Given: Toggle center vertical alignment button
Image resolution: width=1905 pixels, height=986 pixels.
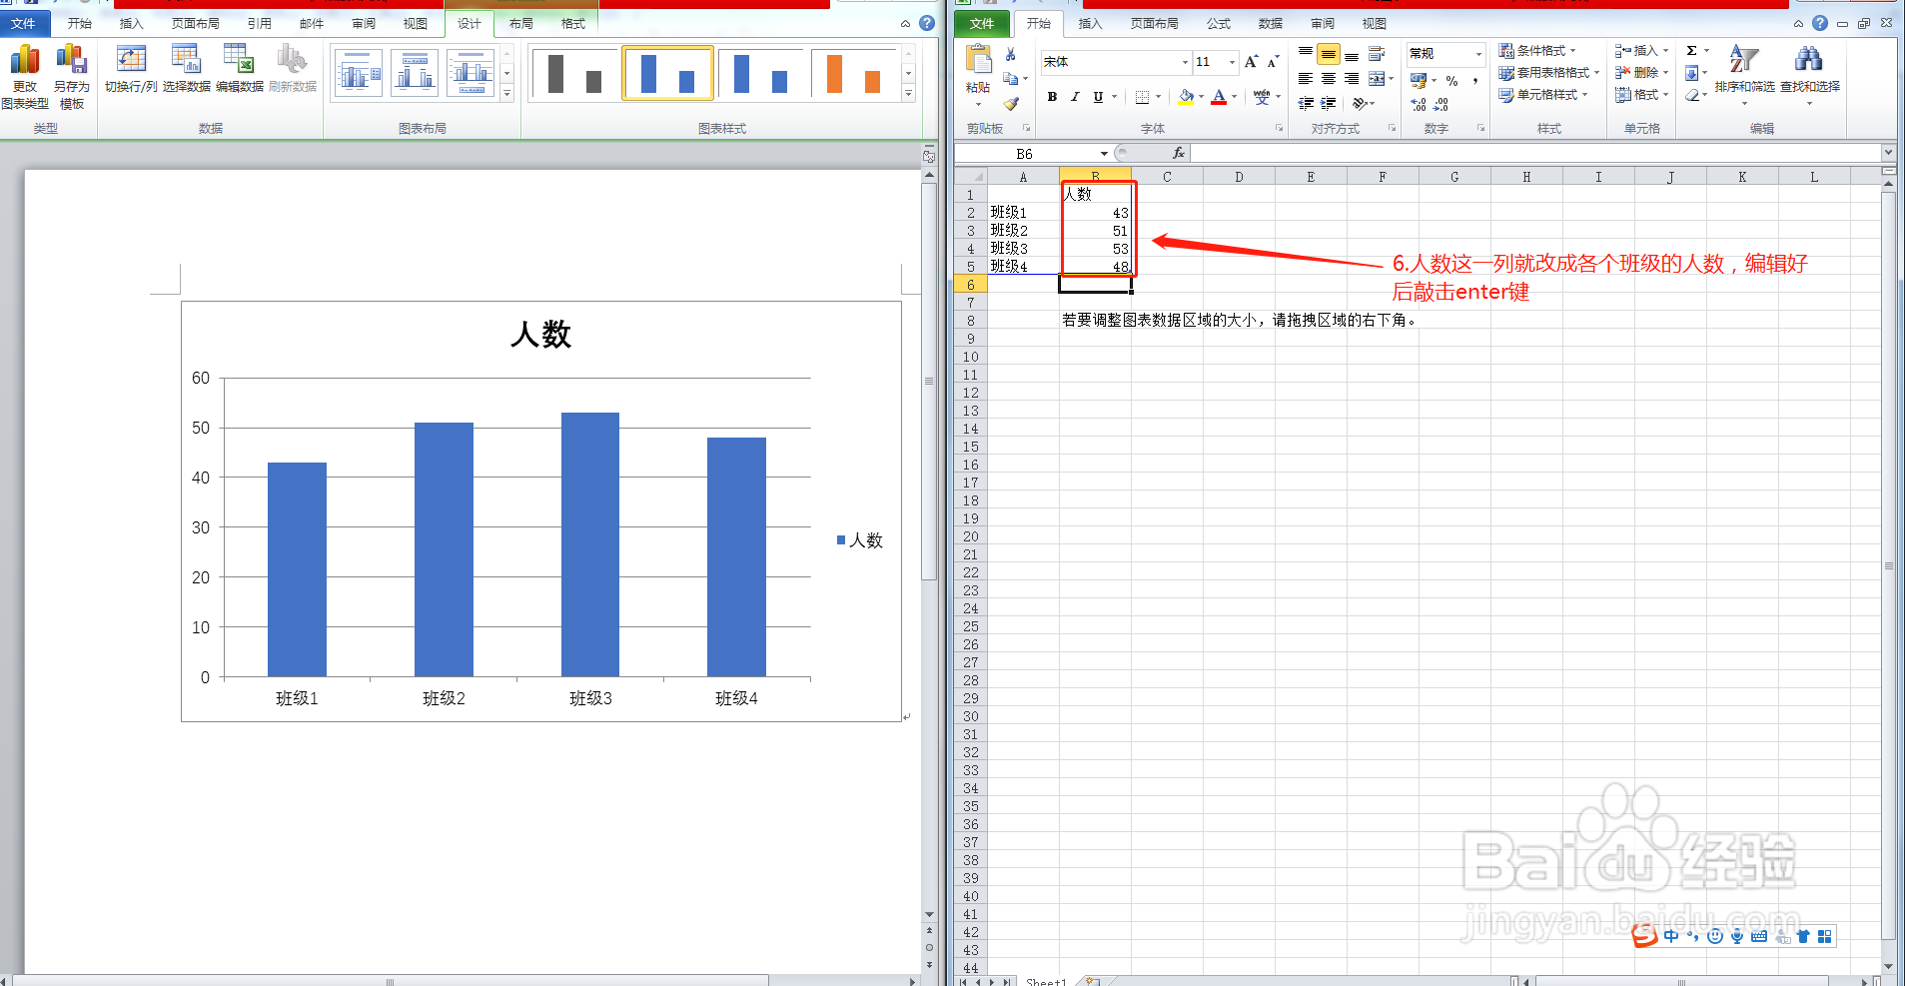Looking at the screenshot, I should [x=1329, y=54].
